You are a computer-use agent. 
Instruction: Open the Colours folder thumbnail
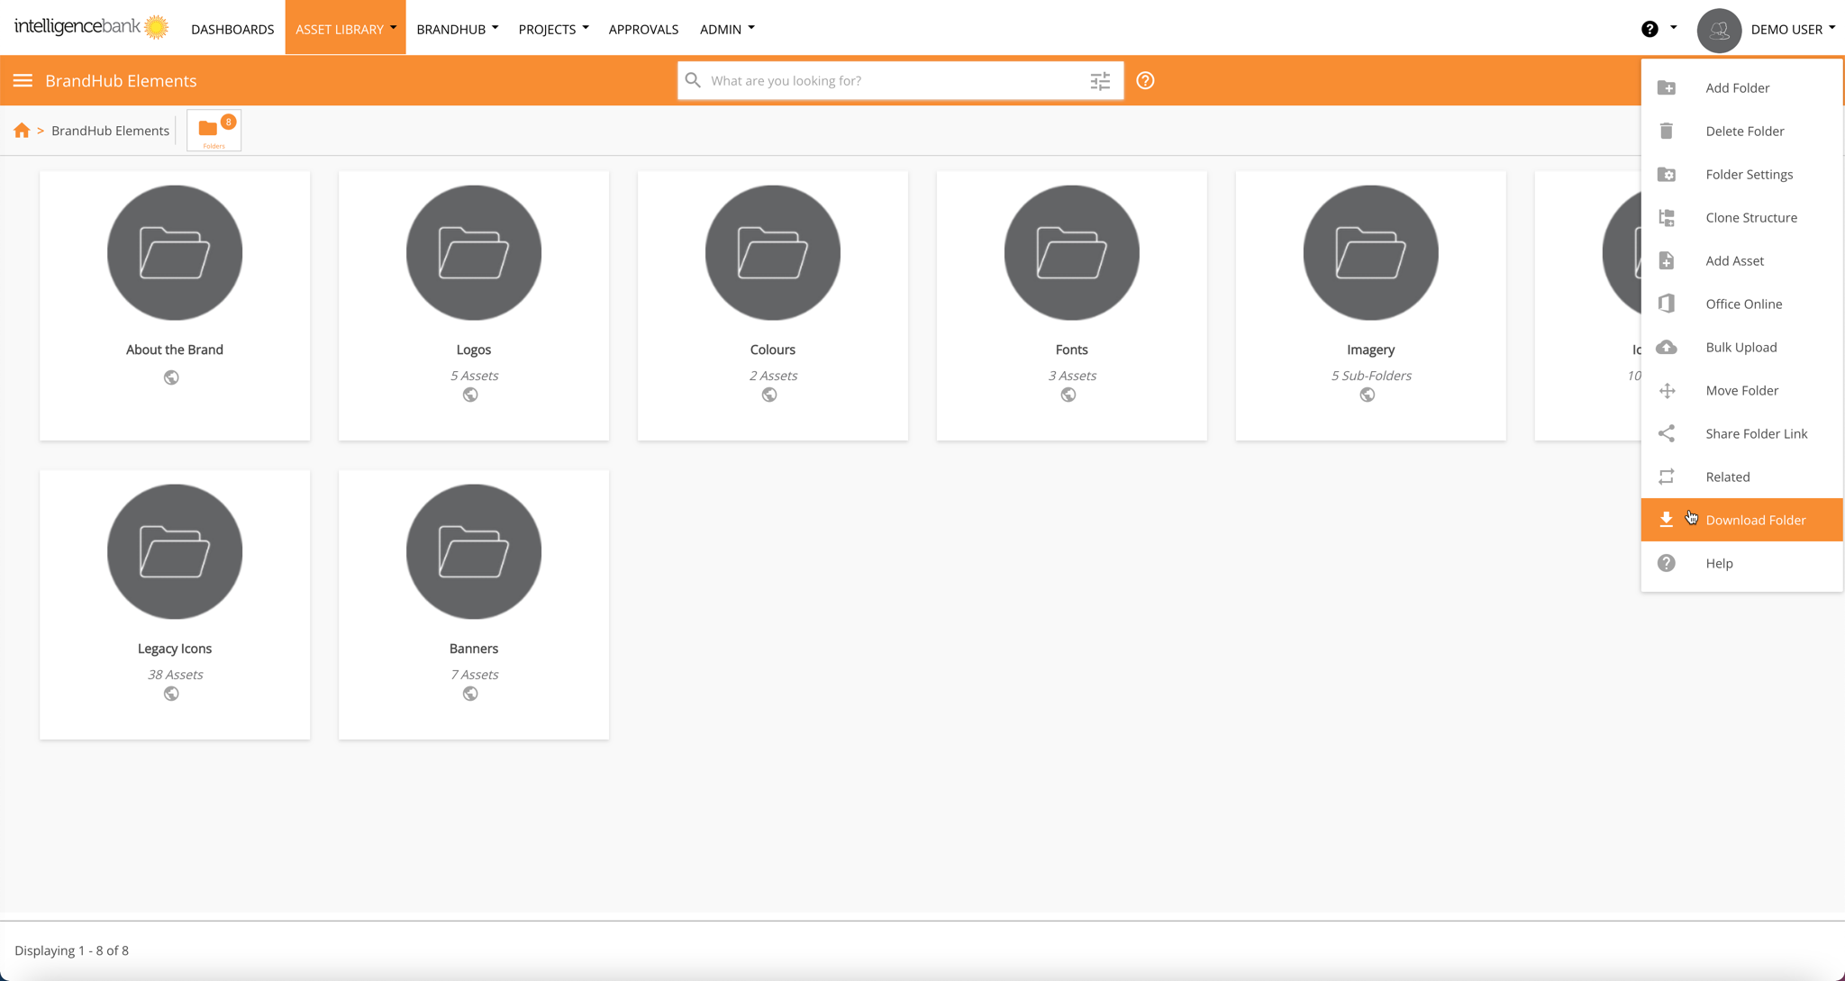coord(772,252)
